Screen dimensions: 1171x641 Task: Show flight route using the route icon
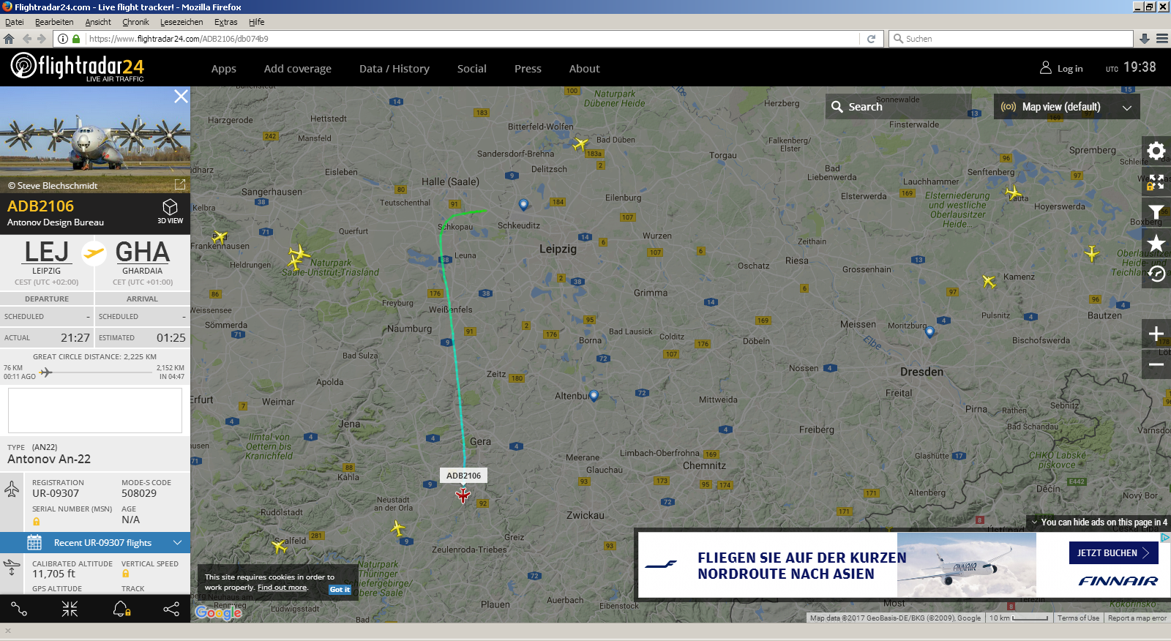tap(19, 609)
